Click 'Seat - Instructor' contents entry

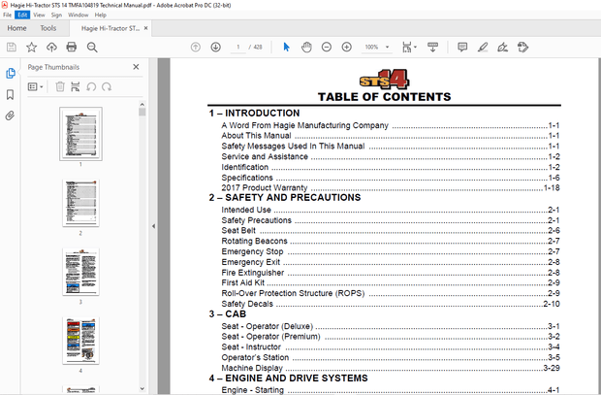tap(251, 347)
